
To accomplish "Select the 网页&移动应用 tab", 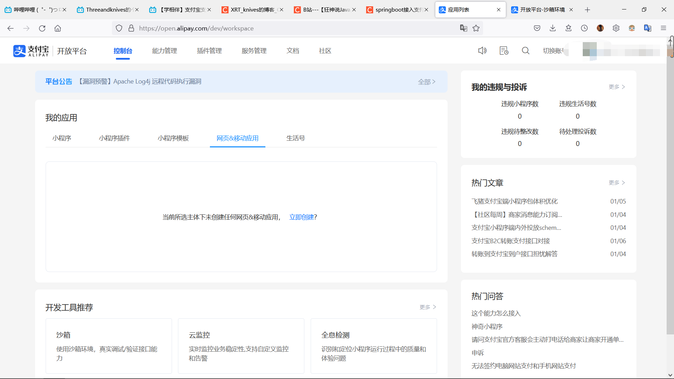I will (238, 138).
